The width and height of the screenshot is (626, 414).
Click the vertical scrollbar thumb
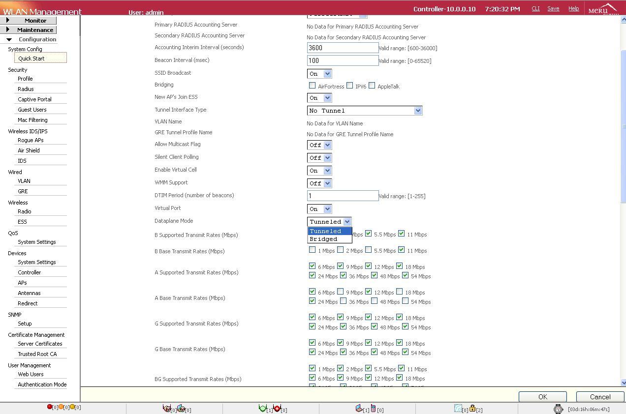624,126
